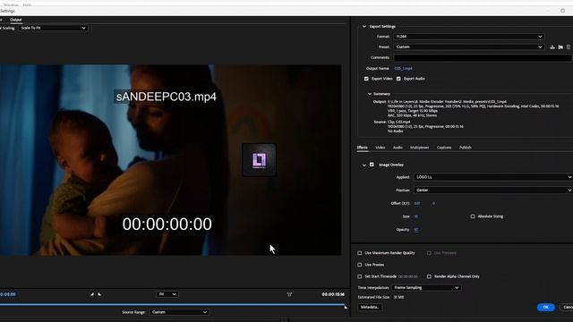Enable the Use Proxies checkbox
Image resolution: width=573 pixels, height=322 pixels.
tap(360, 265)
